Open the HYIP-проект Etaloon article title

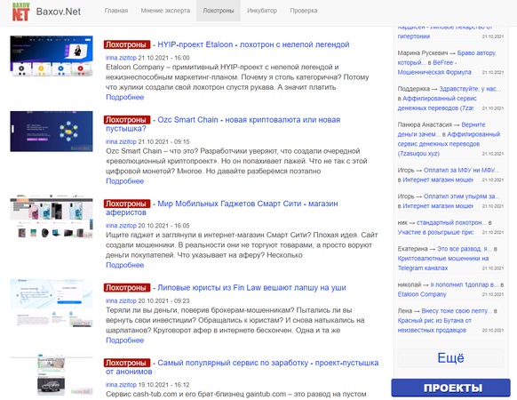pos(253,44)
